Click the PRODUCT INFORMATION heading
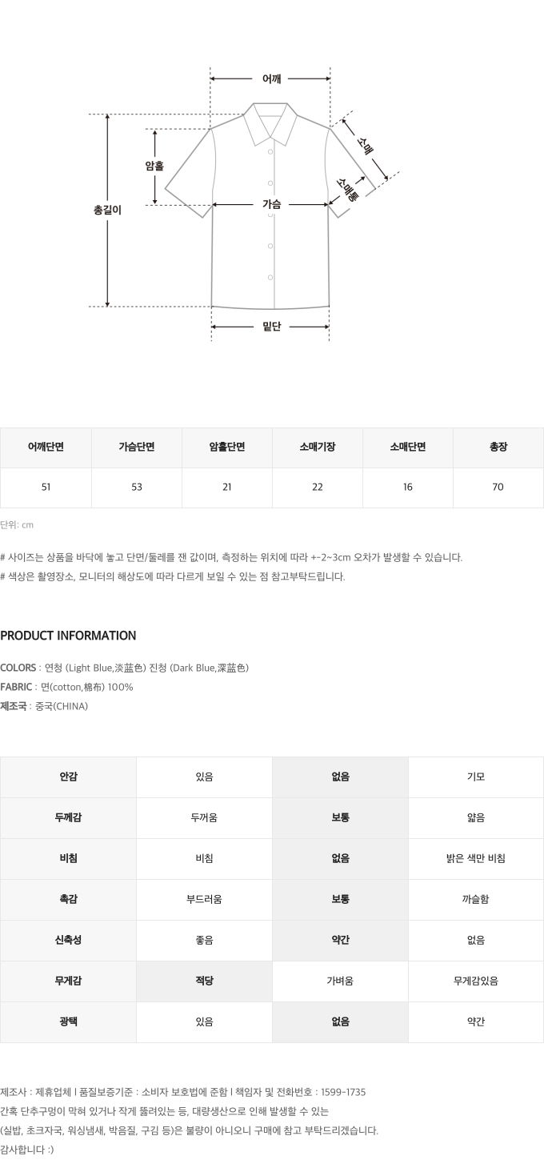 68,636
